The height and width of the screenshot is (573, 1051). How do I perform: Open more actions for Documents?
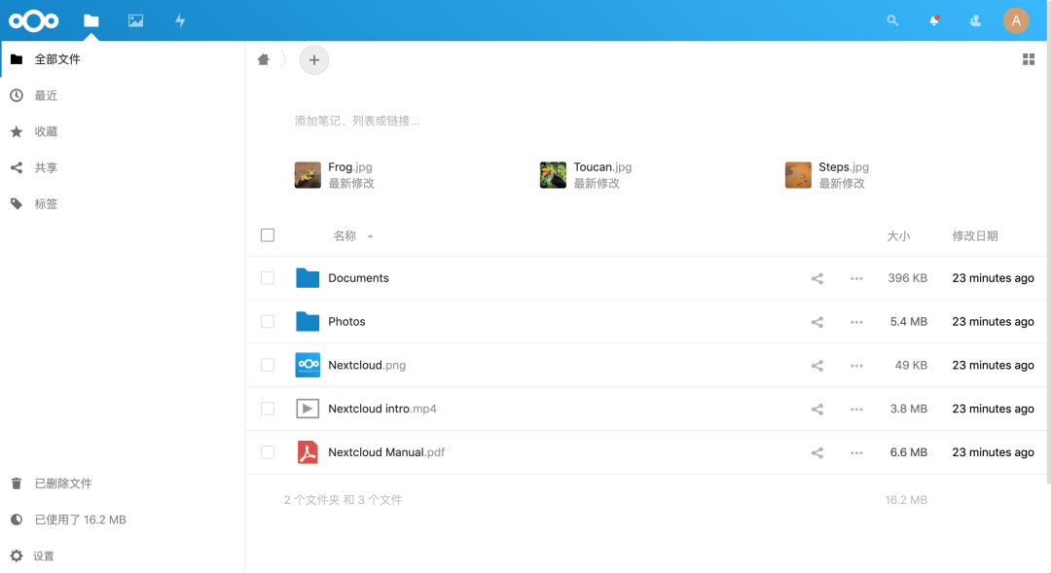(856, 278)
